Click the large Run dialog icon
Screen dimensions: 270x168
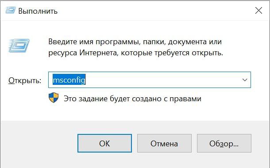point(19,46)
